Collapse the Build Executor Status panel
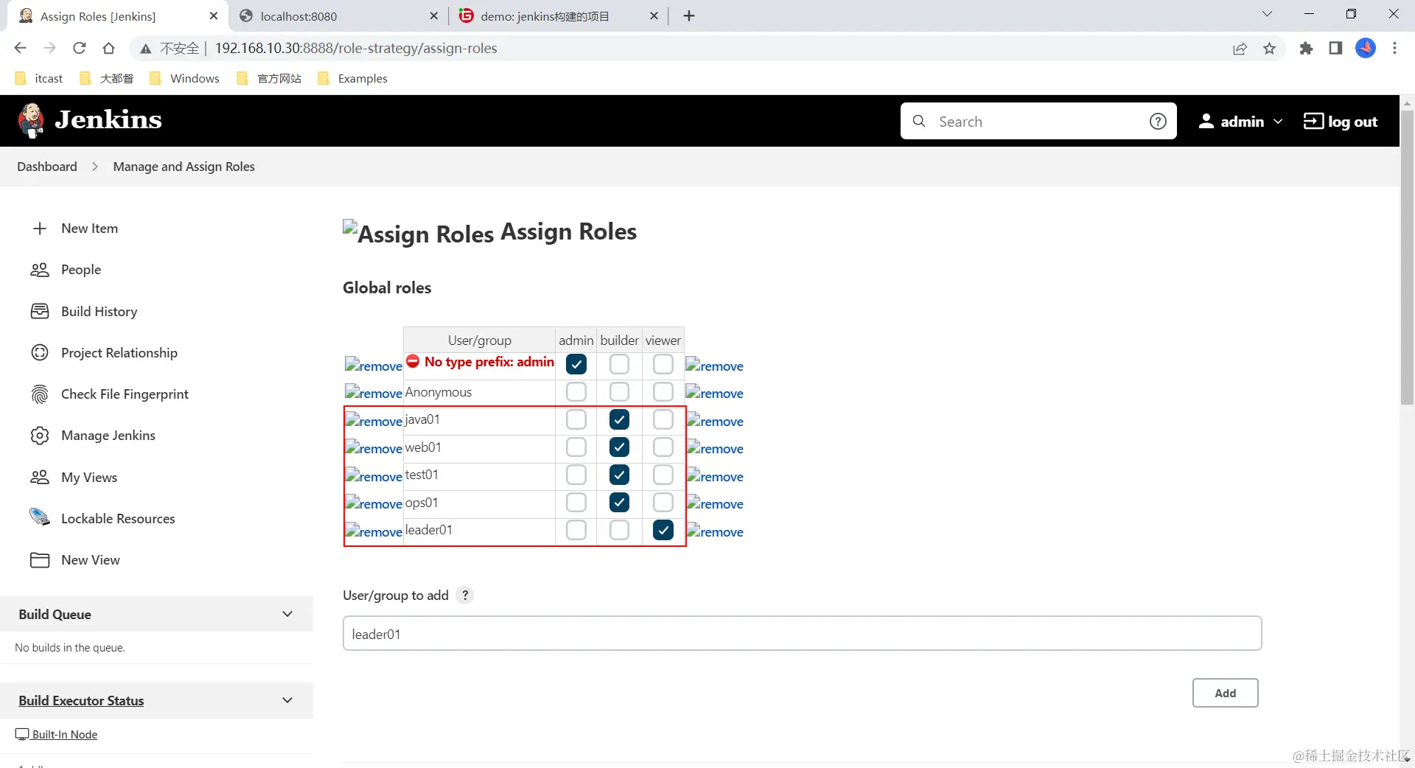Image resolution: width=1415 pixels, height=768 pixels. [287, 699]
